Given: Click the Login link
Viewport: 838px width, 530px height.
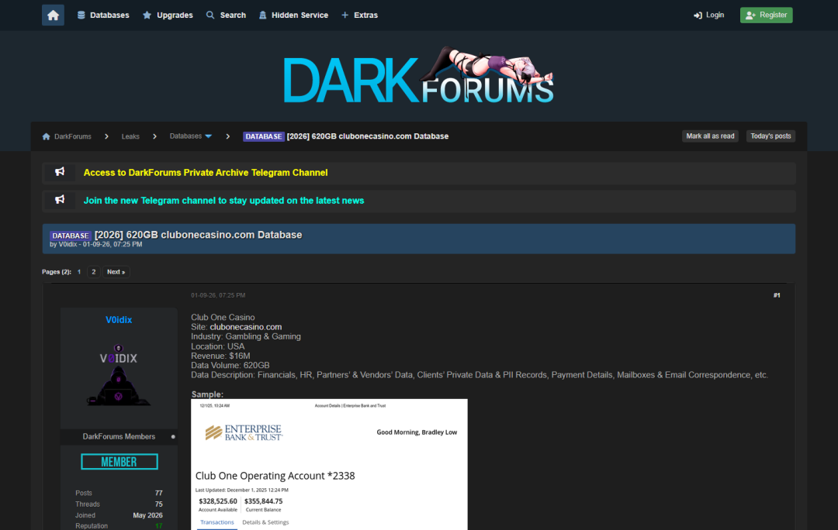Looking at the screenshot, I should point(708,15).
